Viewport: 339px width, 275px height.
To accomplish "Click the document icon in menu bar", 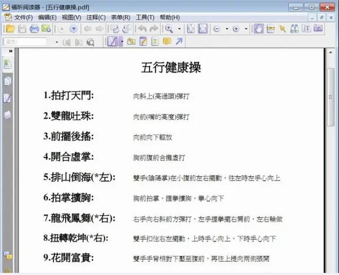I will (8, 17).
